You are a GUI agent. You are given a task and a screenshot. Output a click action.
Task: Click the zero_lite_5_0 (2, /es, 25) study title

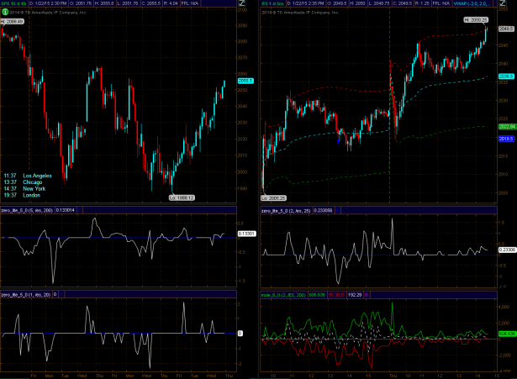coord(286,210)
